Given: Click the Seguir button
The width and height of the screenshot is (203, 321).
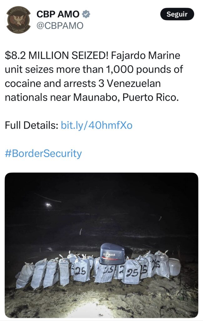Looking at the screenshot, I should [x=177, y=14].
